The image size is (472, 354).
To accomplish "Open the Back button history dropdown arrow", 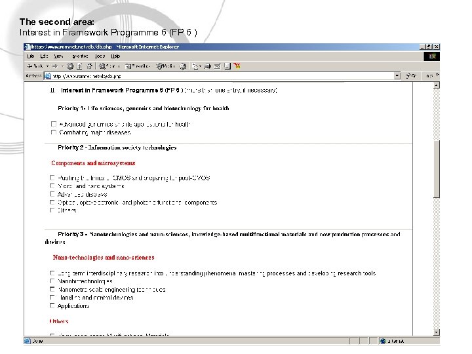I will click(x=48, y=66).
